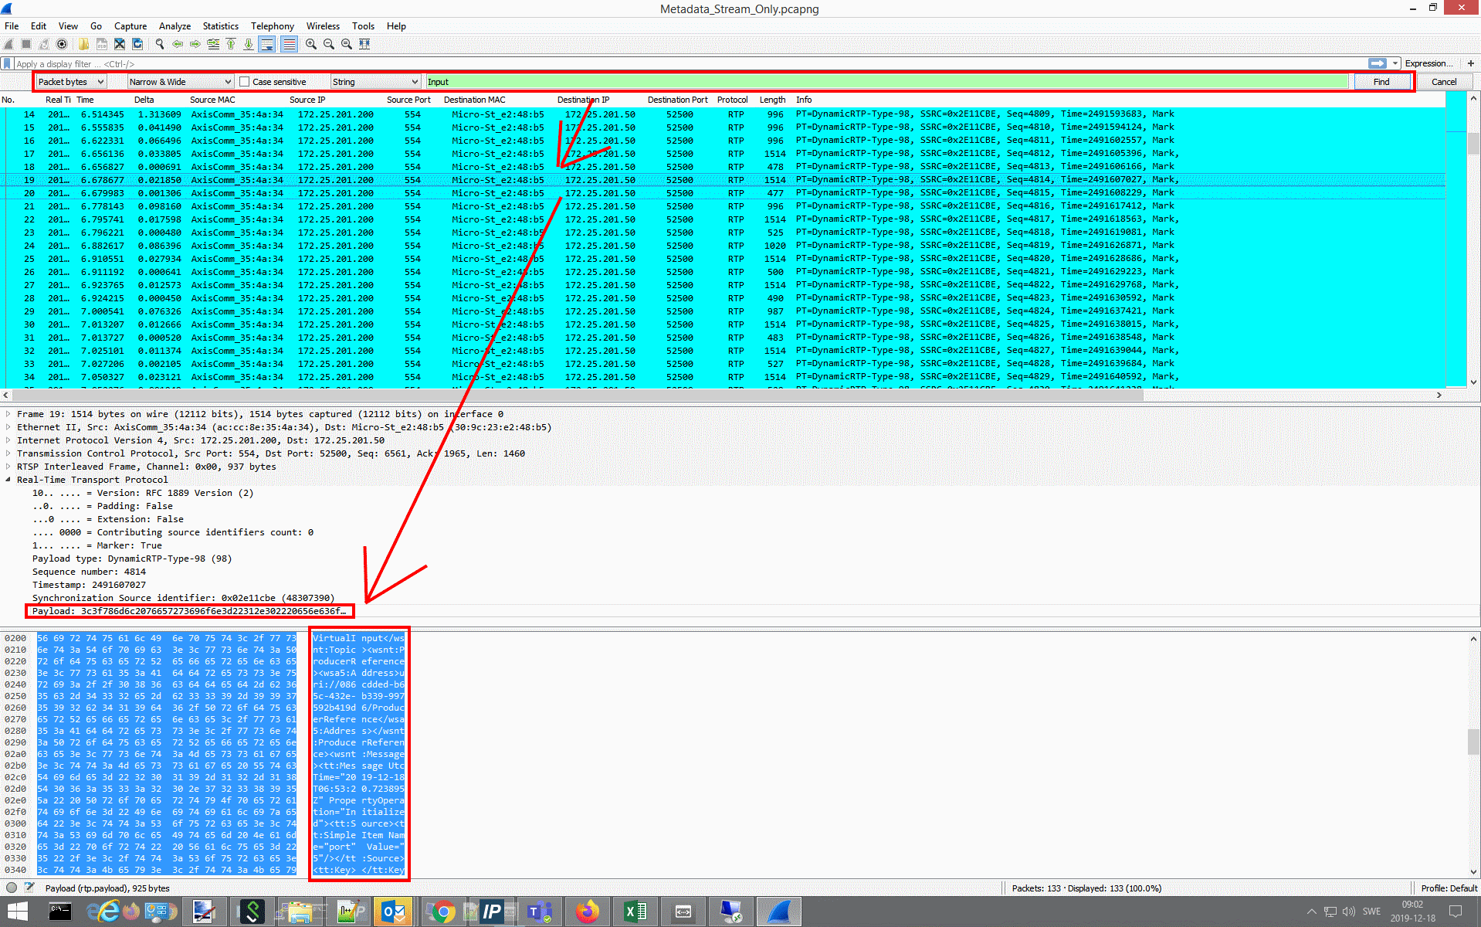Open a capture file with the folder icon
1481x927 pixels.
(83, 44)
